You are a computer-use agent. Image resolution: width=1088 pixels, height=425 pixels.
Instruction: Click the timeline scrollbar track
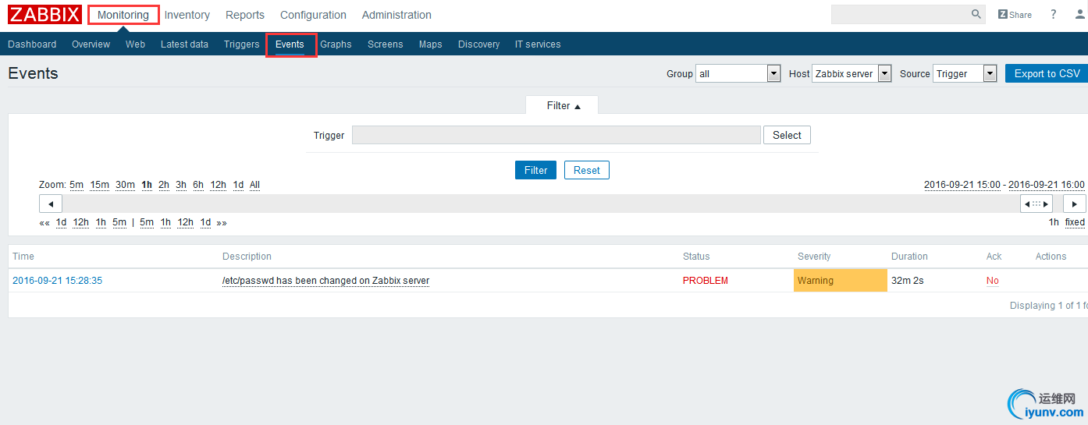tap(541, 204)
